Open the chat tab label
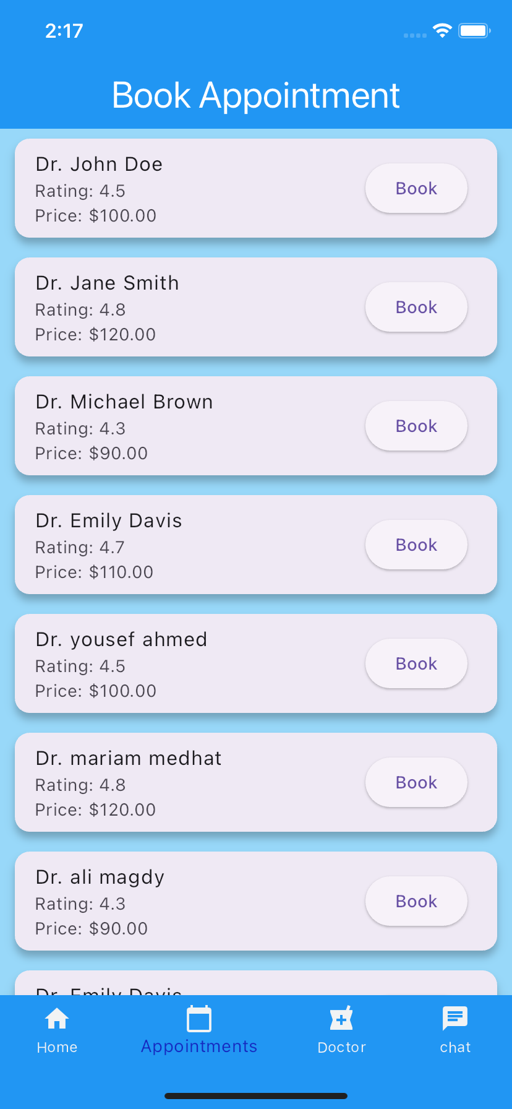This screenshot has height=1109, width=512. point(455,1047)
